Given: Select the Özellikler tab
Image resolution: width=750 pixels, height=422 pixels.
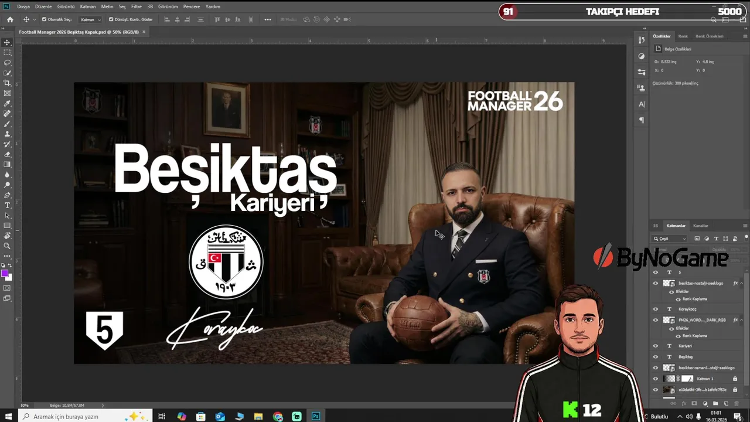Looking at the screenshot, I should pos(662,36).
